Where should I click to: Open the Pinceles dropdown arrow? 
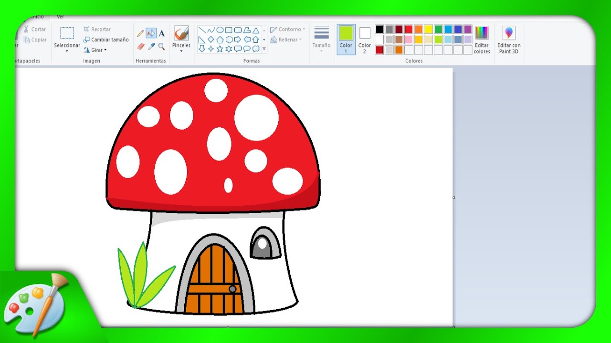point(181,51)
